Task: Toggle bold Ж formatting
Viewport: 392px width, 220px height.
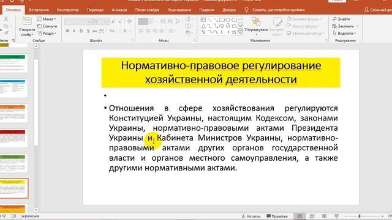Action: coord(67,31)
